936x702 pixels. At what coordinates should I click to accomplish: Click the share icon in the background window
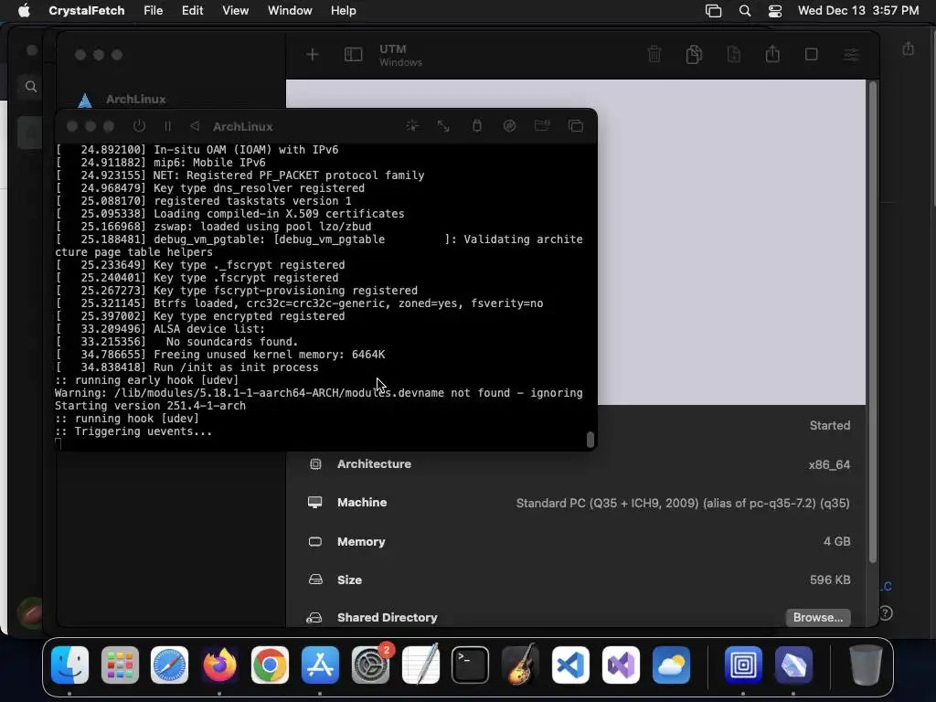[908, 48]
